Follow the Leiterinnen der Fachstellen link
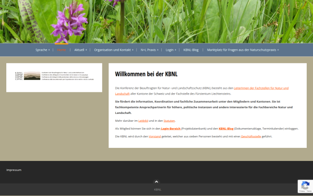The height and width of the screenshot is (196, 313). tap(261, 88)
